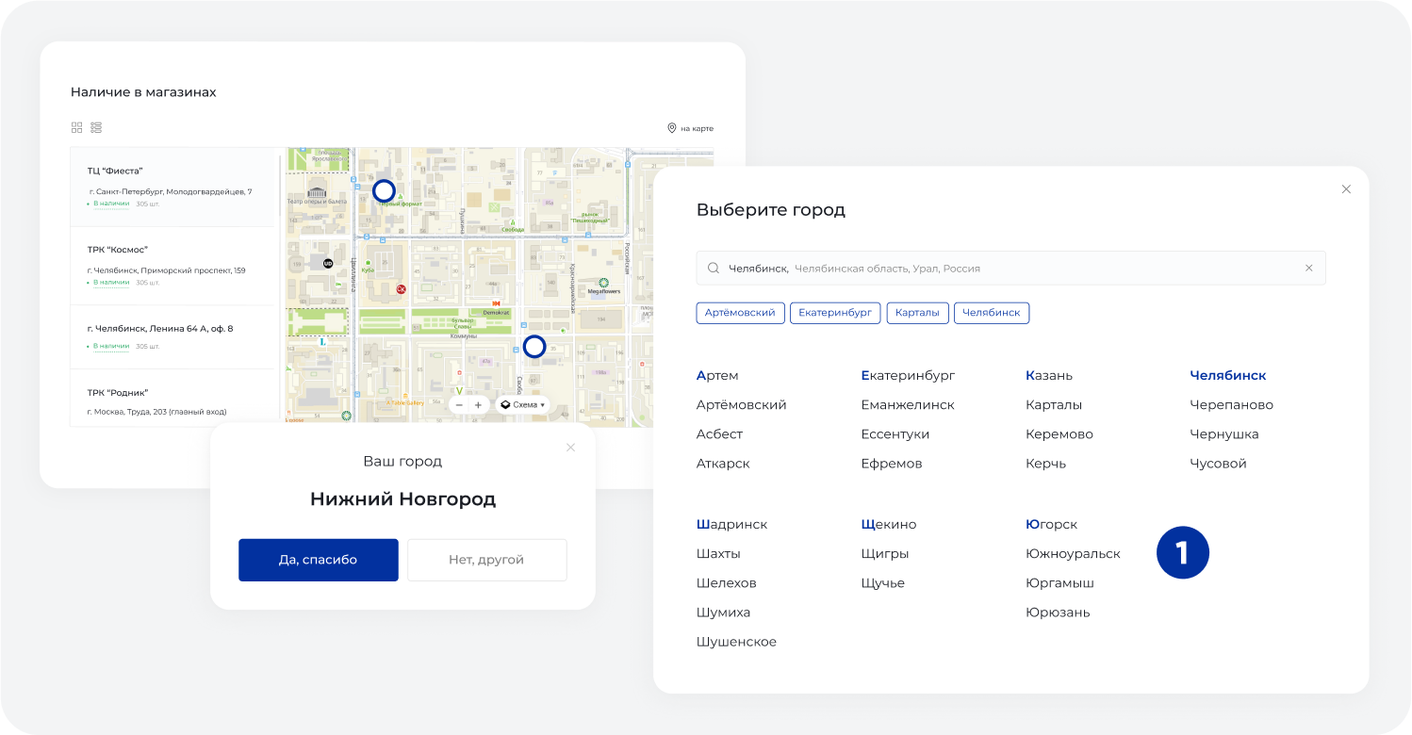This screenshot has height=735, width=1412.
Task: Zoom in the map with plus button
Action: click(478, 404)
